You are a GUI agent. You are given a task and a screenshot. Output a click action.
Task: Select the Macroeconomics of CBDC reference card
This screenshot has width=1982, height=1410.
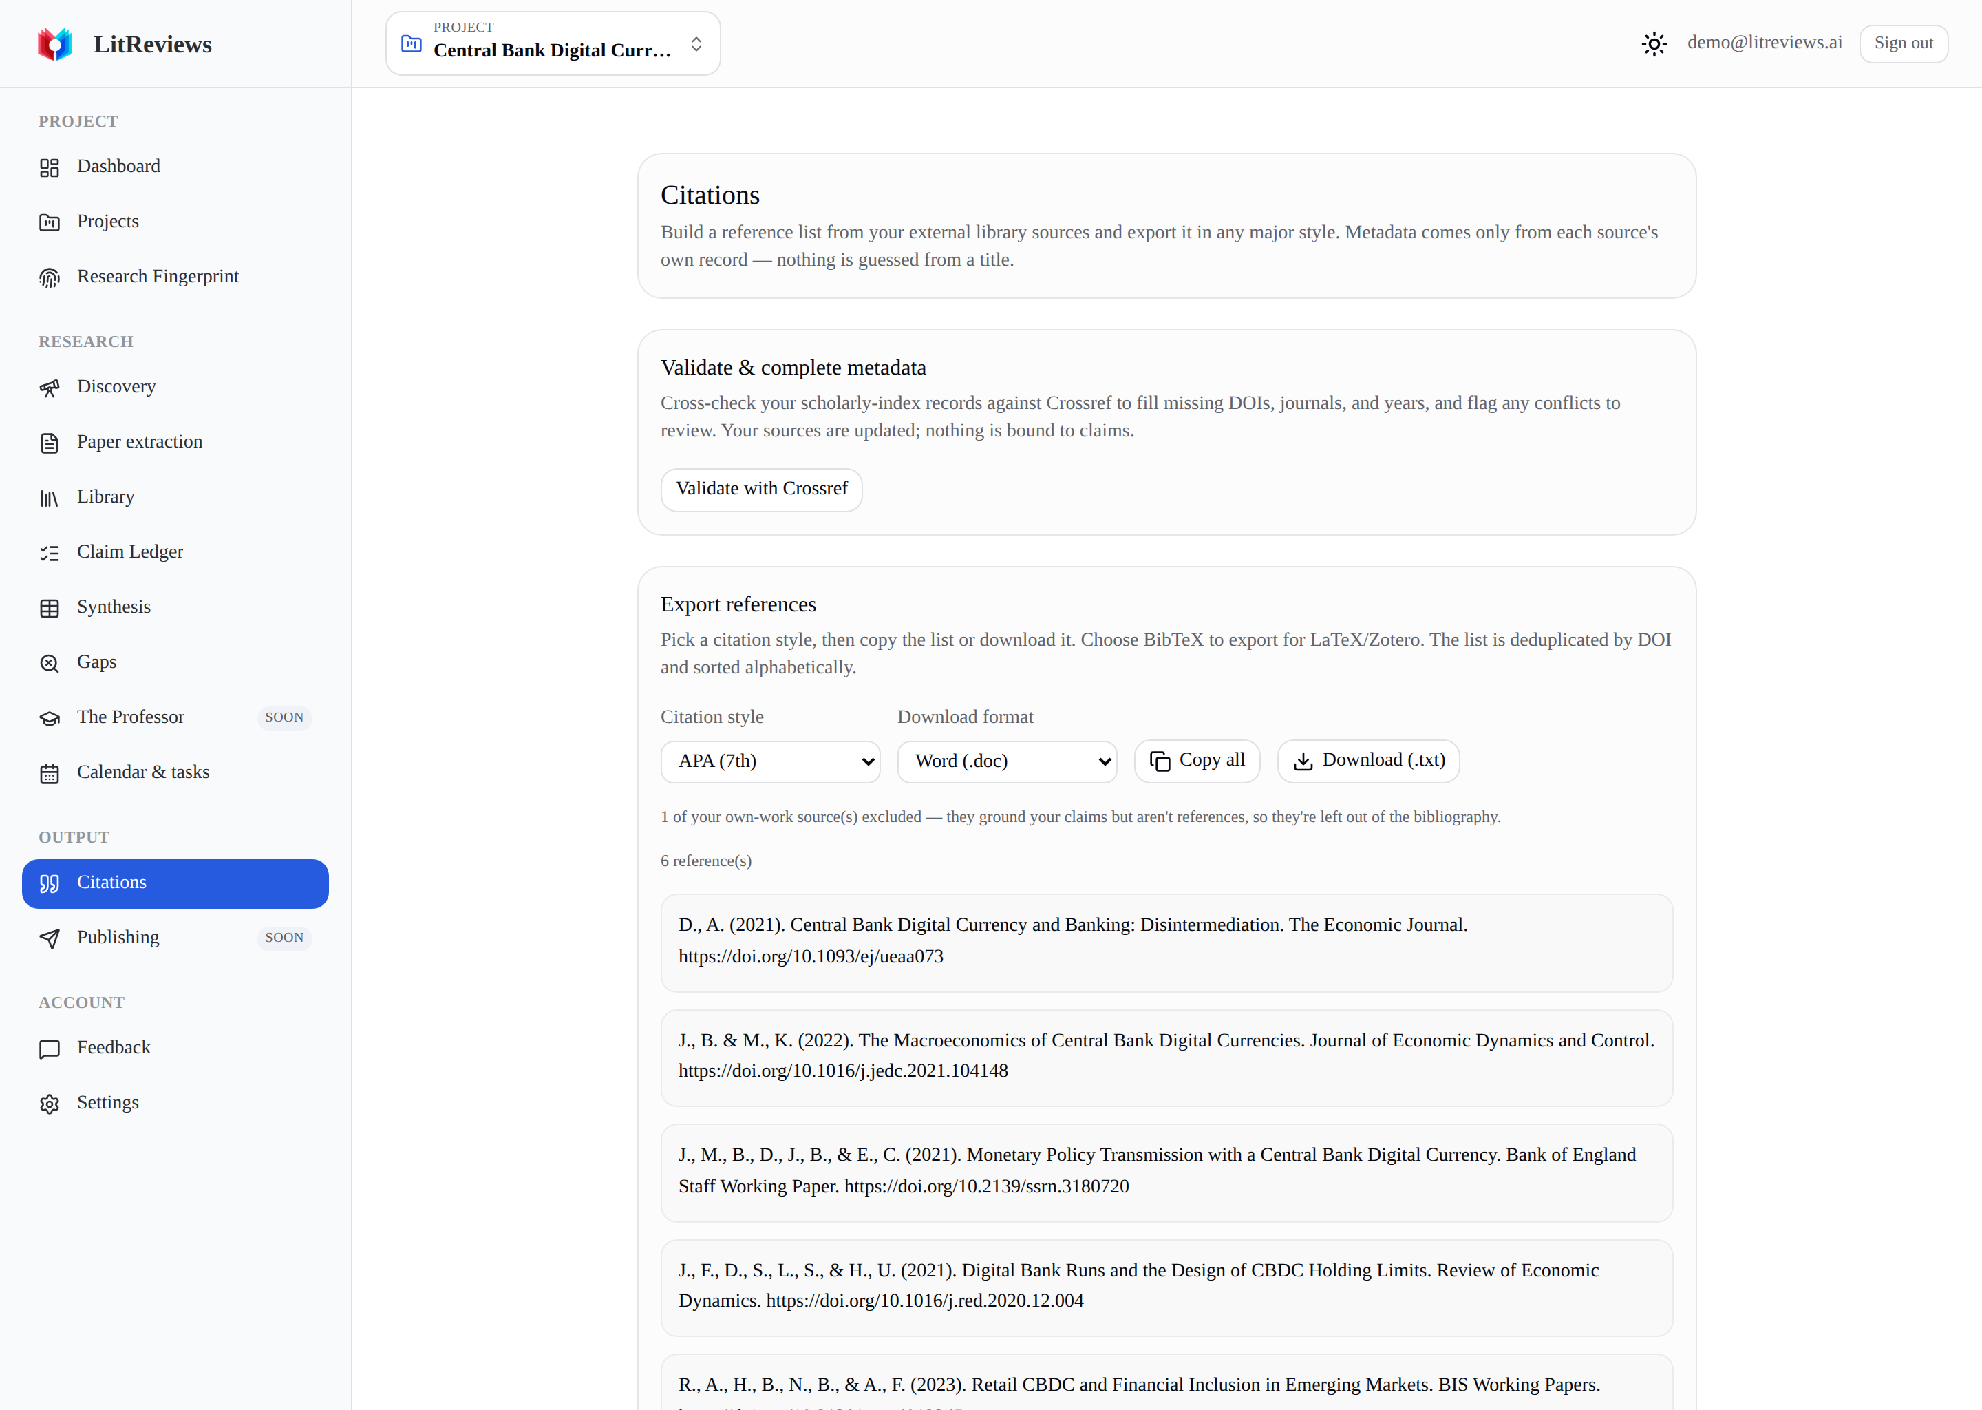tap(1166, 1057)
